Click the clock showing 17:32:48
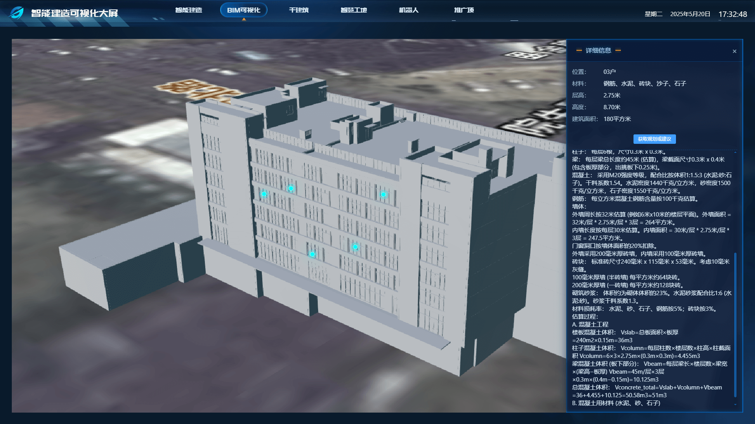This screenshot has height=424, width=755. [732, 14]
